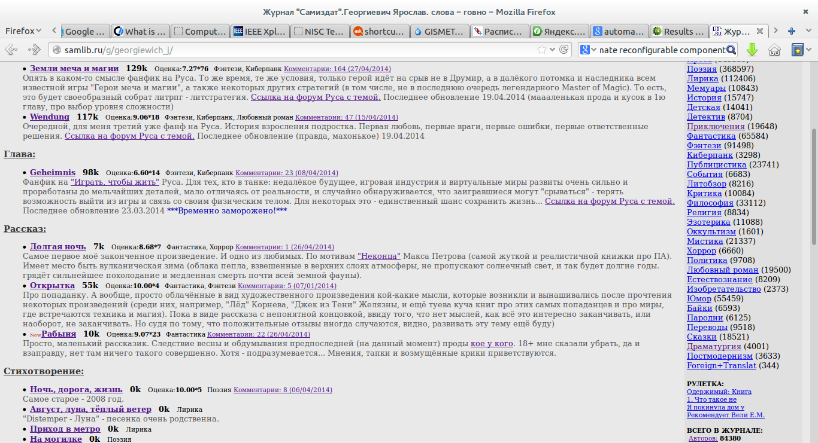Image resolution: width=818 pixels, height=443 pixels.
Task: Reload the page using the refresh icon
Action: [x=564, y=50]
